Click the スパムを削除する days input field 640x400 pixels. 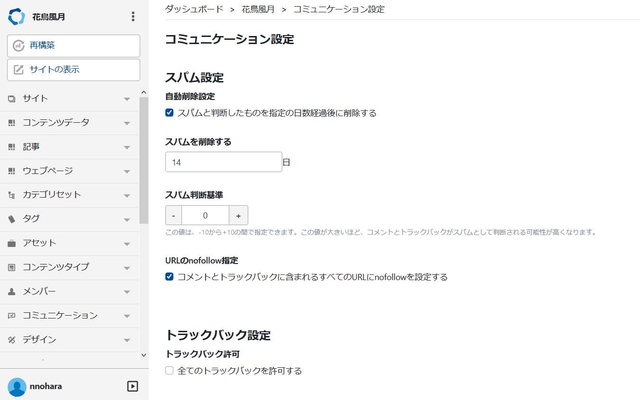point(224,162)
